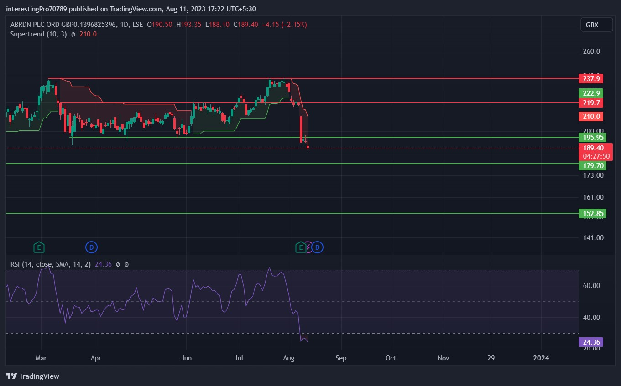Screen dimensions: 621x386
Task: Click the 2024 label on time axis
Action: pos(541,358)
